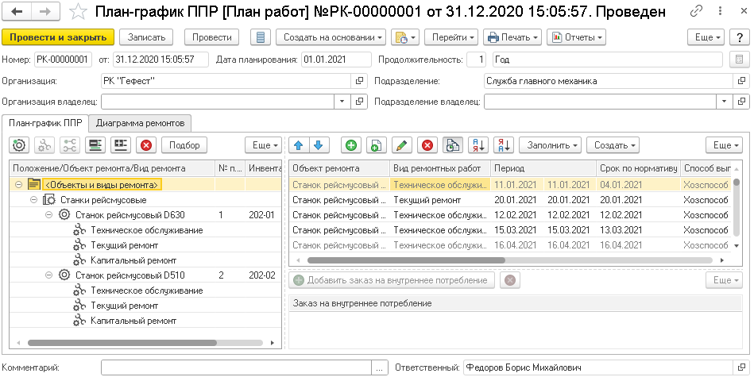Go back with the left arrow

coord(17,12)
